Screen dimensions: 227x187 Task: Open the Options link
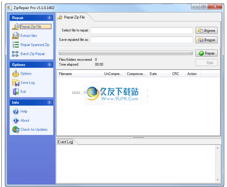(x=26, y=74)
